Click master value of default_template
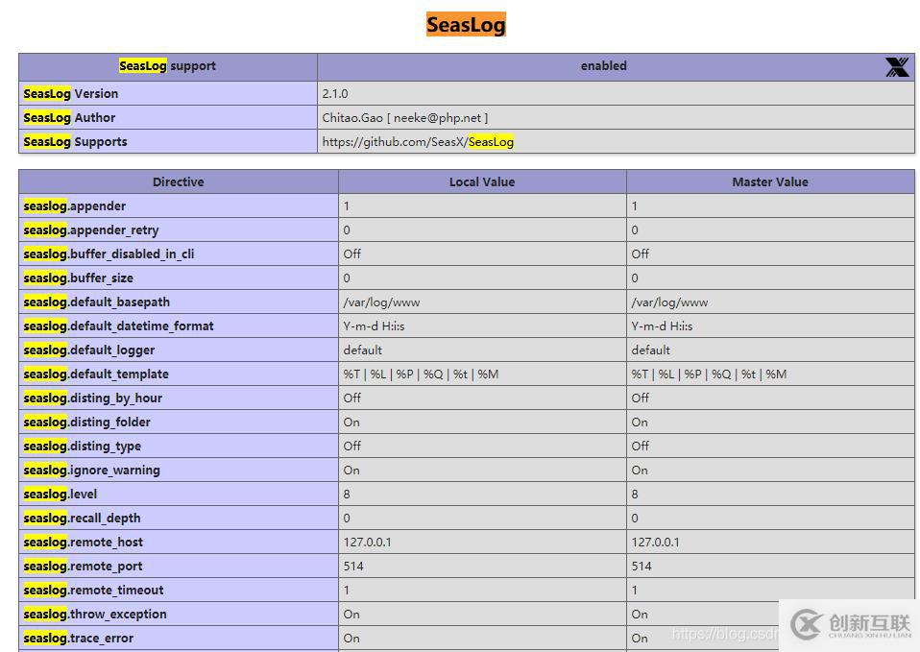920x652 pixels. click(709, 374)
